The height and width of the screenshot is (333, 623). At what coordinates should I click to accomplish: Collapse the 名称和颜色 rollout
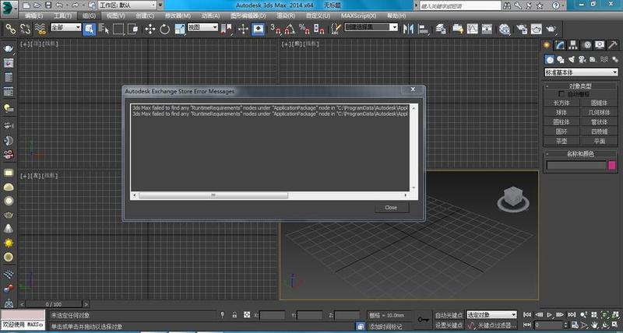(x=580, y=153)
